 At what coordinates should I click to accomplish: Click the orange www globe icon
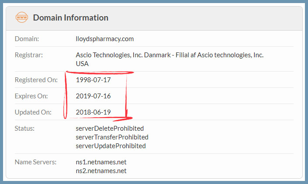(x=21, y=17)
